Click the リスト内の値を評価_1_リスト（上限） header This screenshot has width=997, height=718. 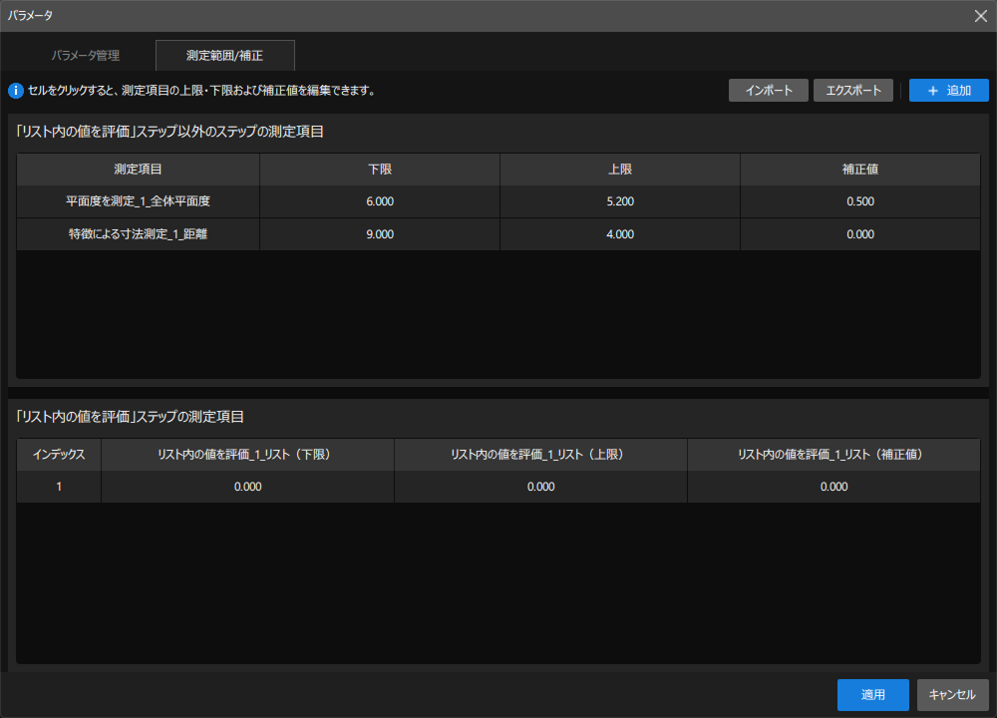pyautogui.click(x=540, y=454)
